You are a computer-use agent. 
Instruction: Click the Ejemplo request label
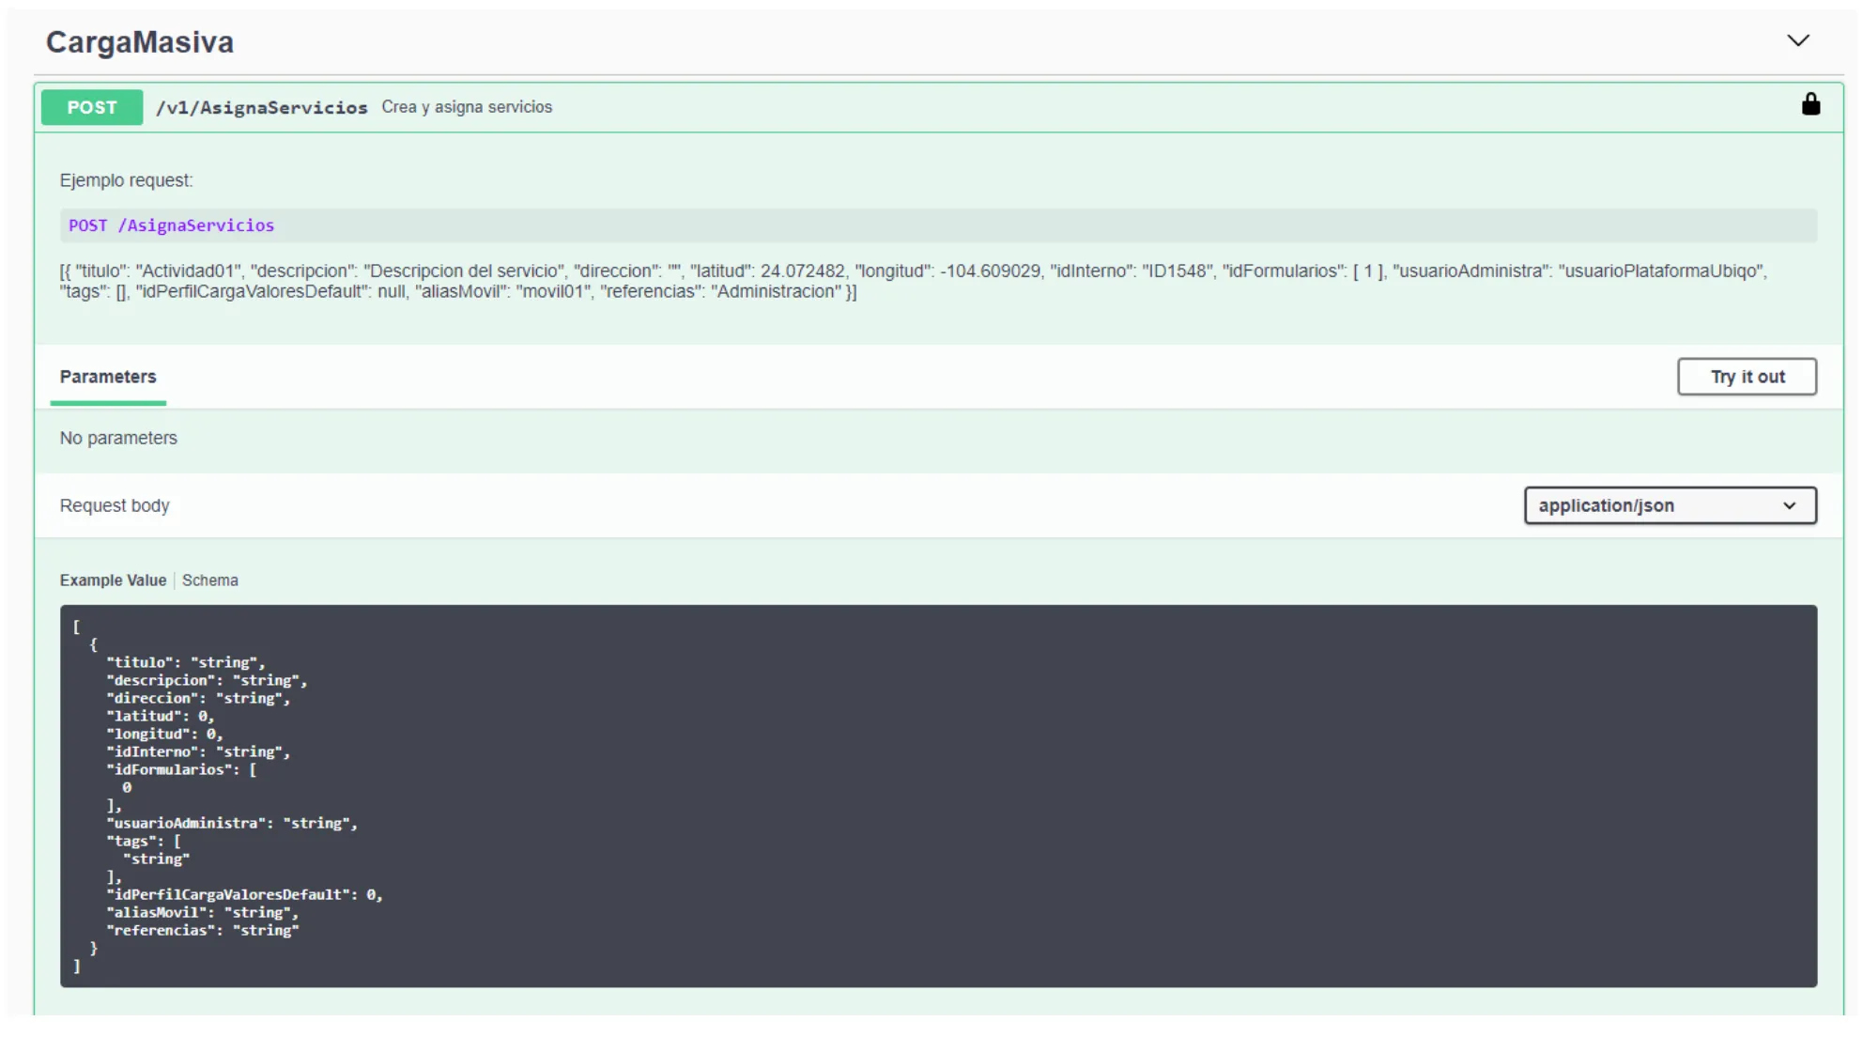click(126, 180)
